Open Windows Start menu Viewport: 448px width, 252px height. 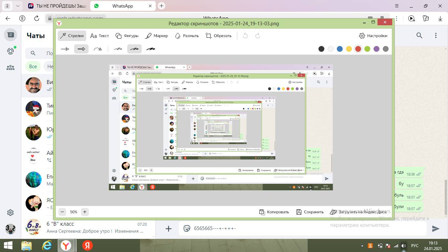point(8,245)
